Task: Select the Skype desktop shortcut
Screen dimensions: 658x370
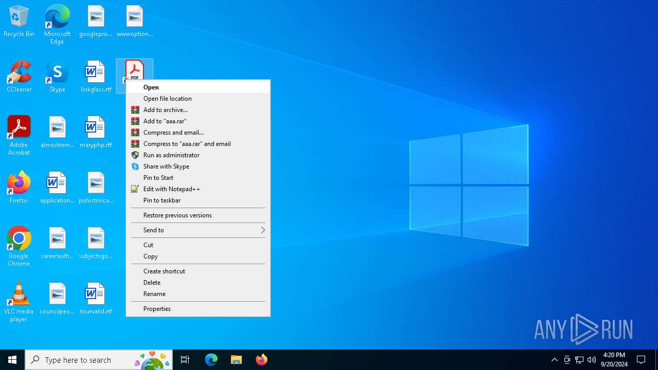Action: tap(57, 77)
